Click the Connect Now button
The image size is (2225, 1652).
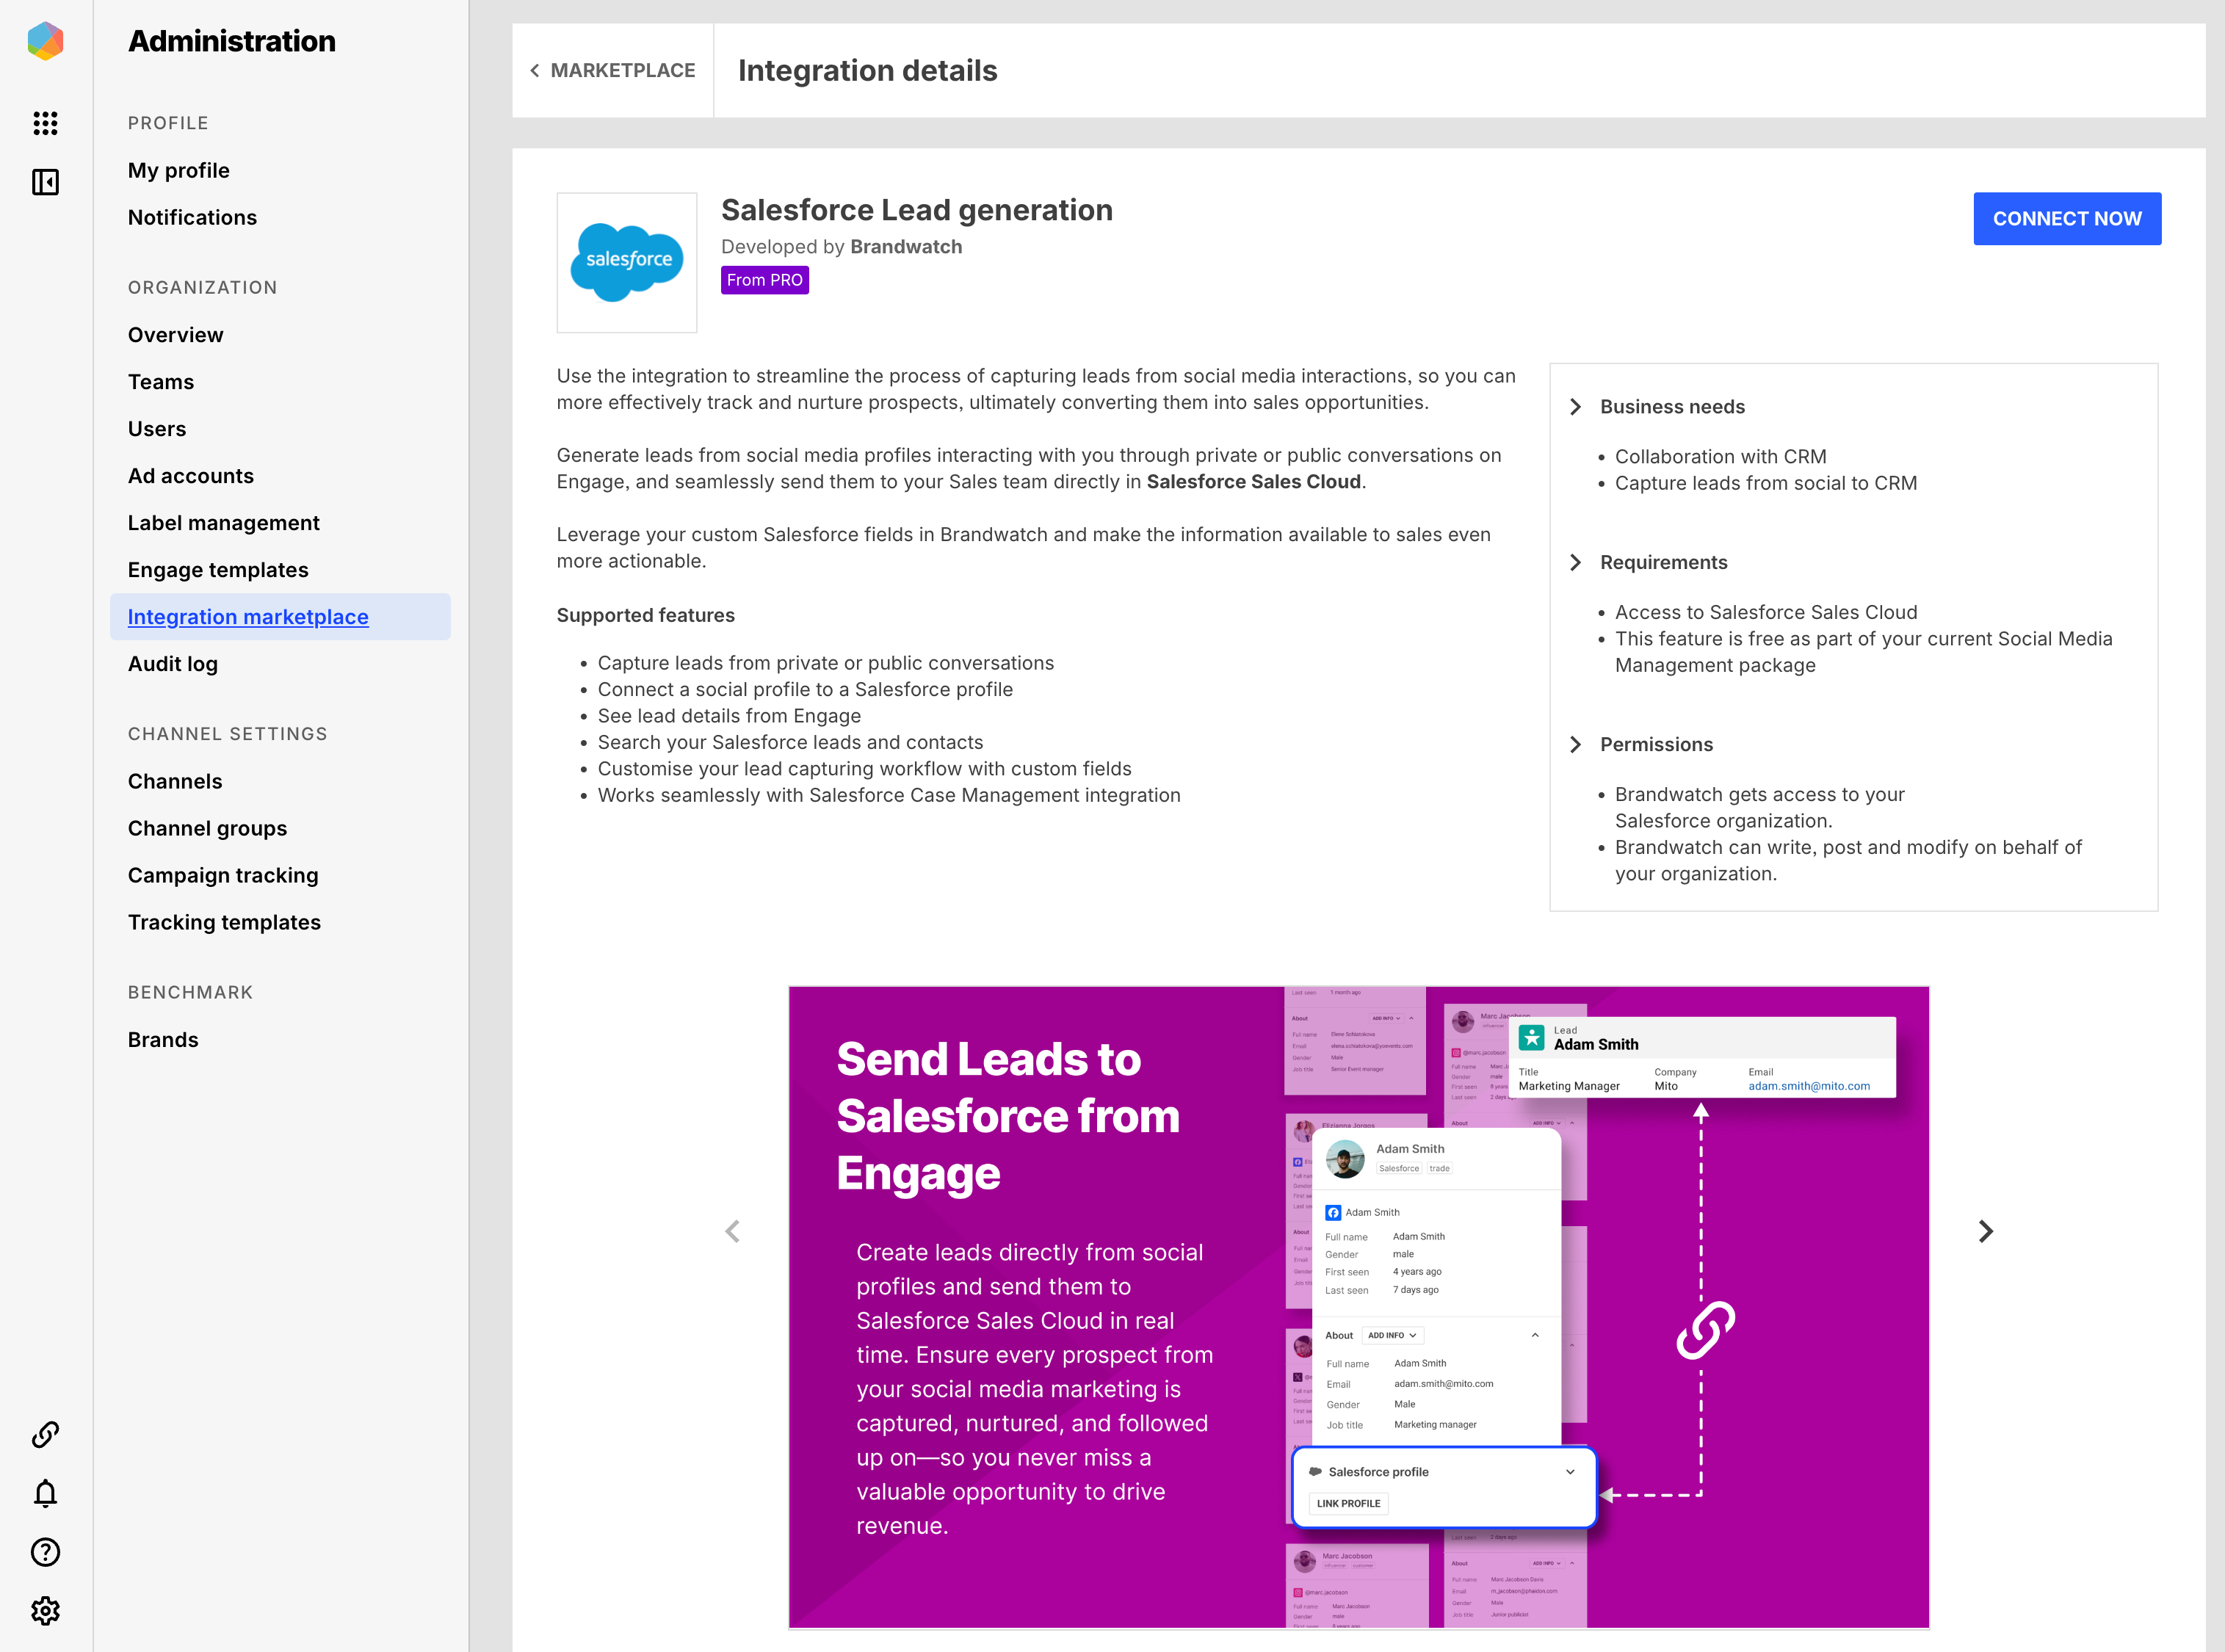(2067, 219)
